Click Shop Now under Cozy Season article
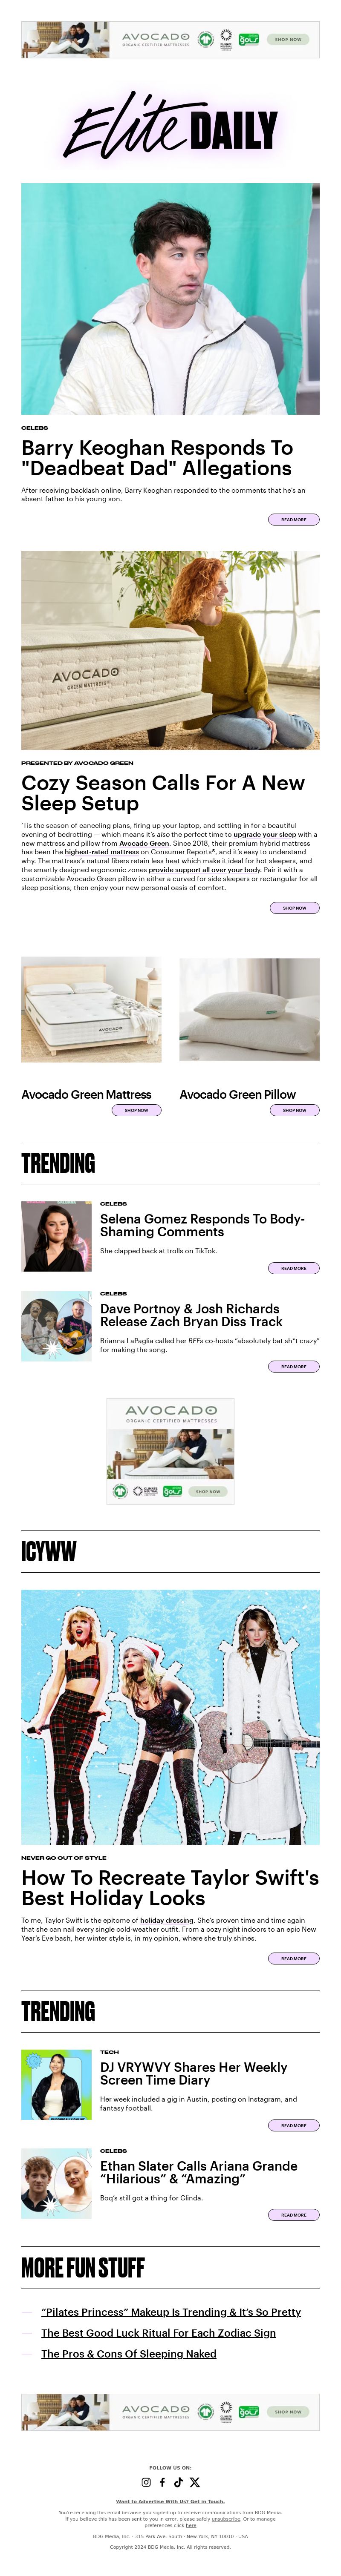 click(294, 908)
